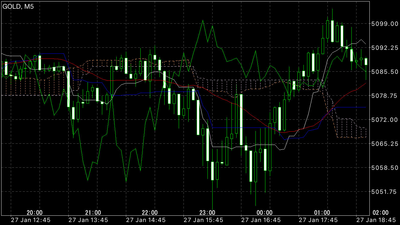Click the 23:00 time axis label
The image size is (400, 225).
pos(207,213)
